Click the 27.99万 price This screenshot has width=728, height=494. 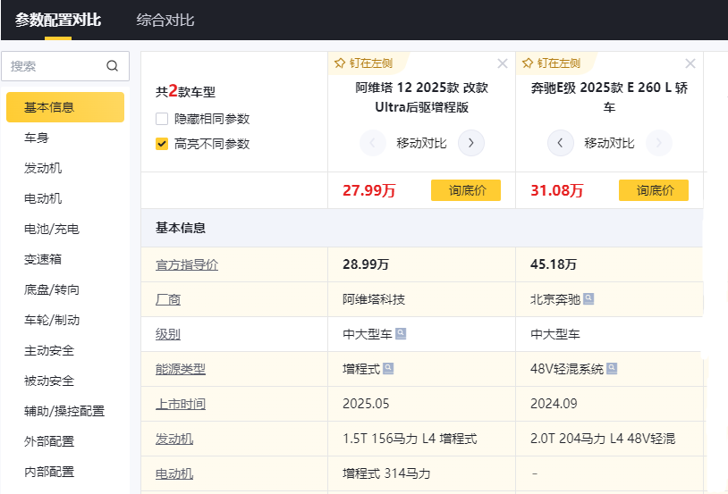[x=369, y=190]
